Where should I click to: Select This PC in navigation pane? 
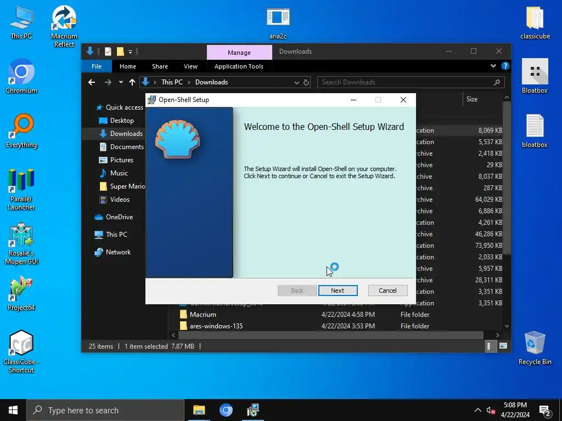pyautogui.click(x=110, y=235)
